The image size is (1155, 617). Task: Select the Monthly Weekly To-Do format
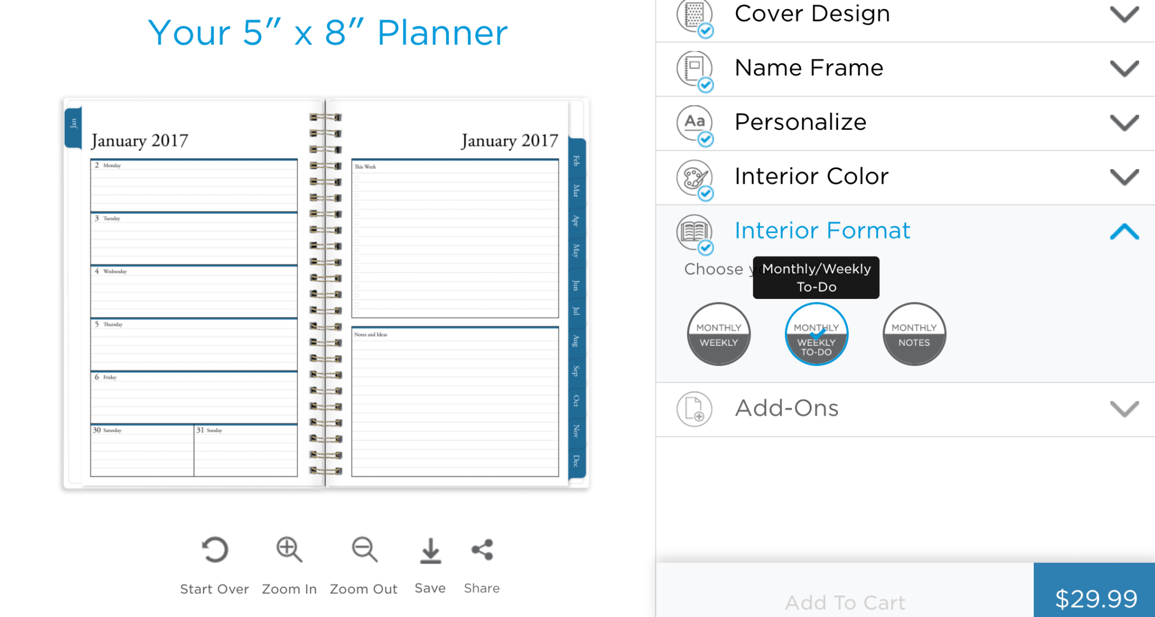pyautogui.click(x=816, y=334)
